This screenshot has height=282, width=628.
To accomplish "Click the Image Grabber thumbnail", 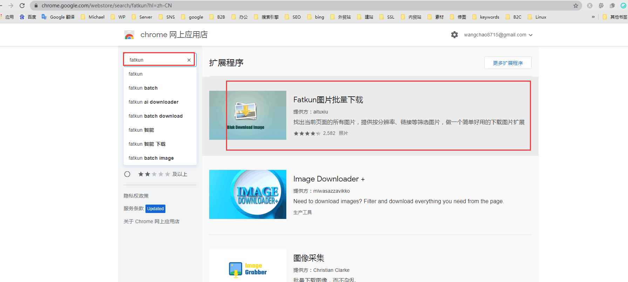I will coord(248,266).
